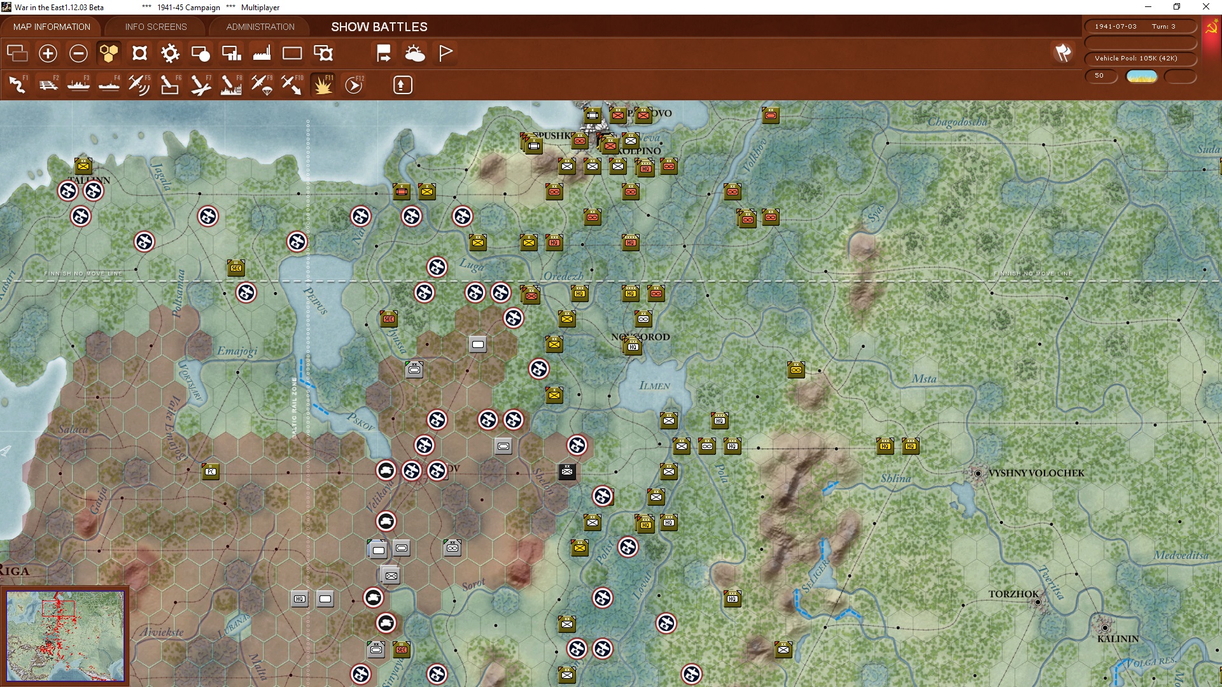Open the Administration tab
Viewport: 1222px width, 687px height.
pos(260,27)
